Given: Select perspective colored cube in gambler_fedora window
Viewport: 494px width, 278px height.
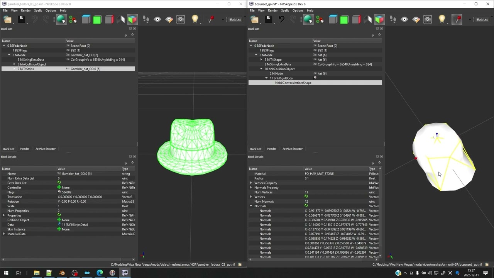Looking at the screenshot, I should [x=132, y=19].
